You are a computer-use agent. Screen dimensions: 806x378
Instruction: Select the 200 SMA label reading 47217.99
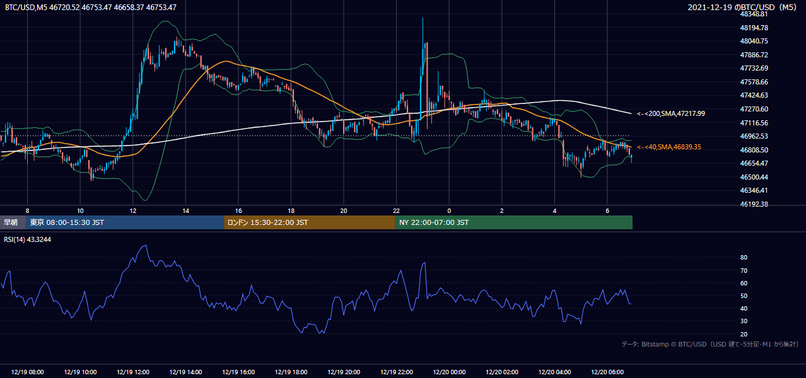tap(671, 113)
